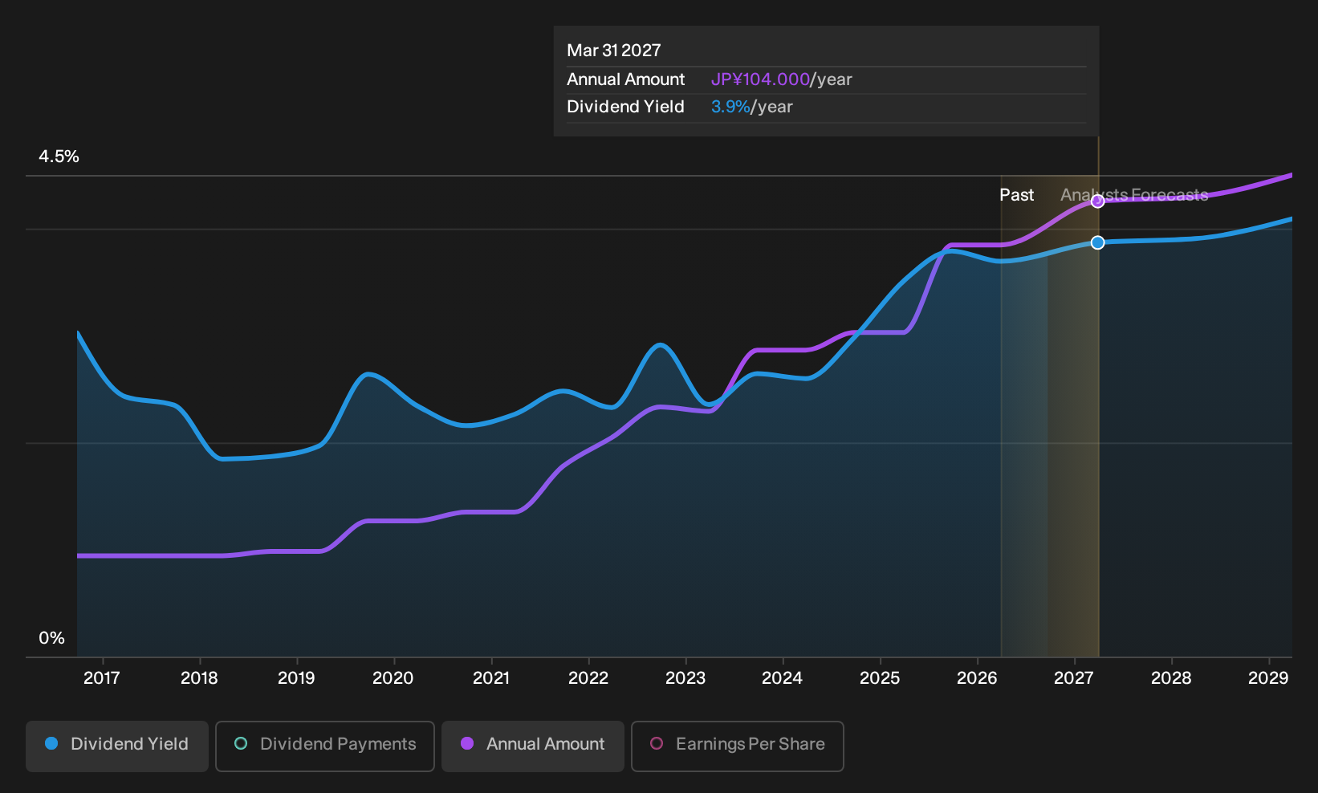Enable the Dividend Payments series
Screen dimensions: 1318x793
tap(325, 746)
